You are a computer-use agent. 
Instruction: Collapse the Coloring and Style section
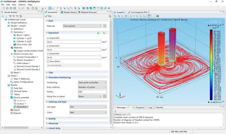click(x=57, y=102)
